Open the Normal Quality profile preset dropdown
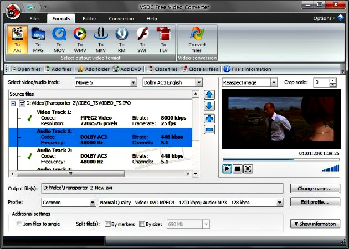The width and height of the screenshot is (349, 249). coord(280,203)
